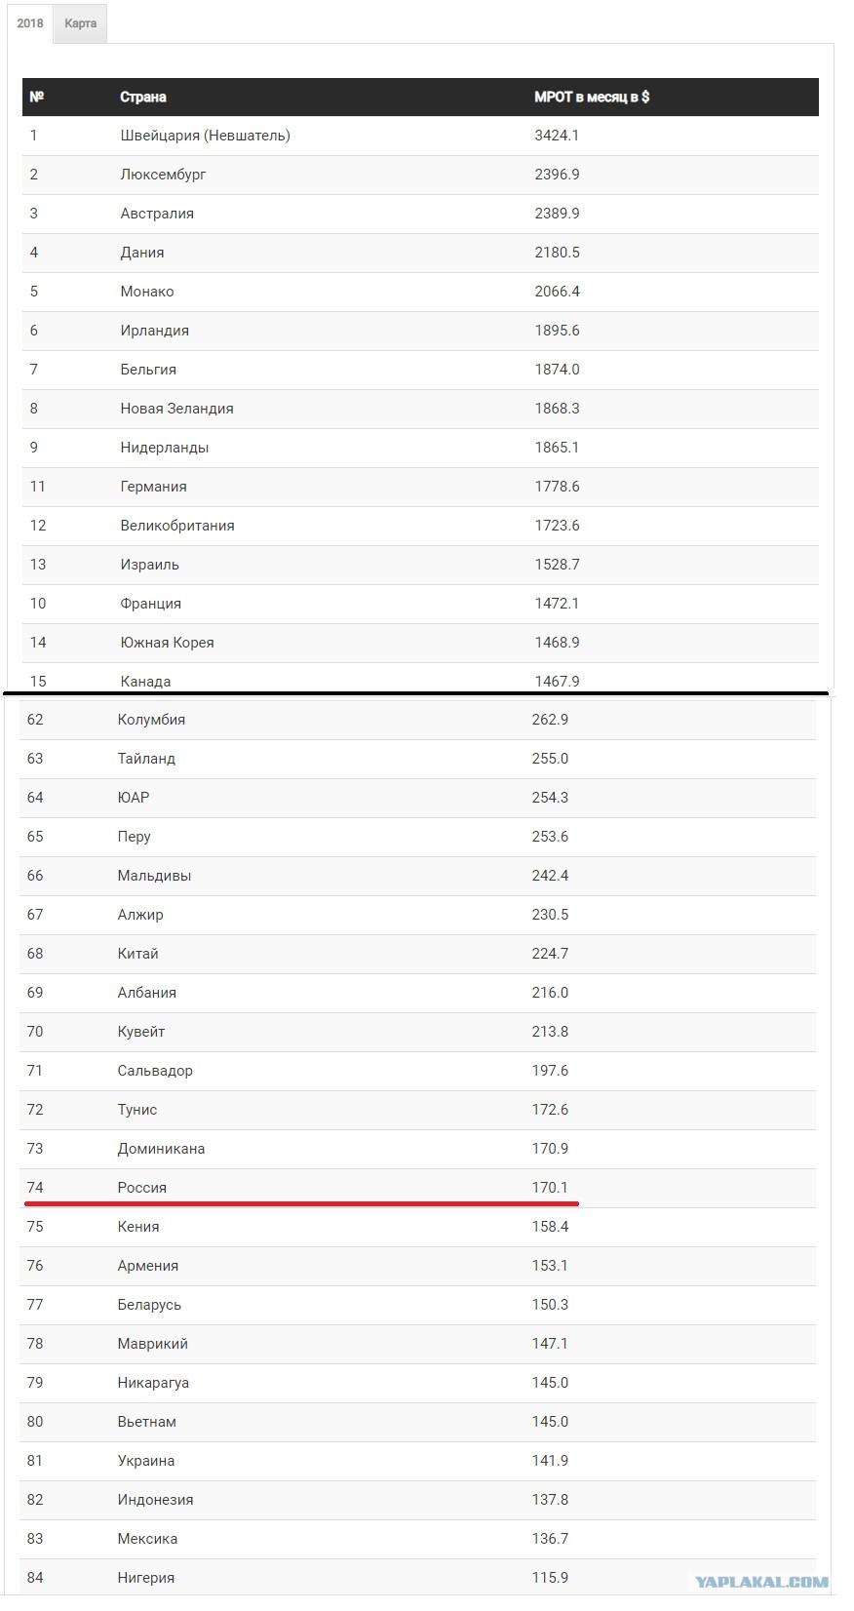Select the Китай row

pyautogui.click(x=417, y=954)
